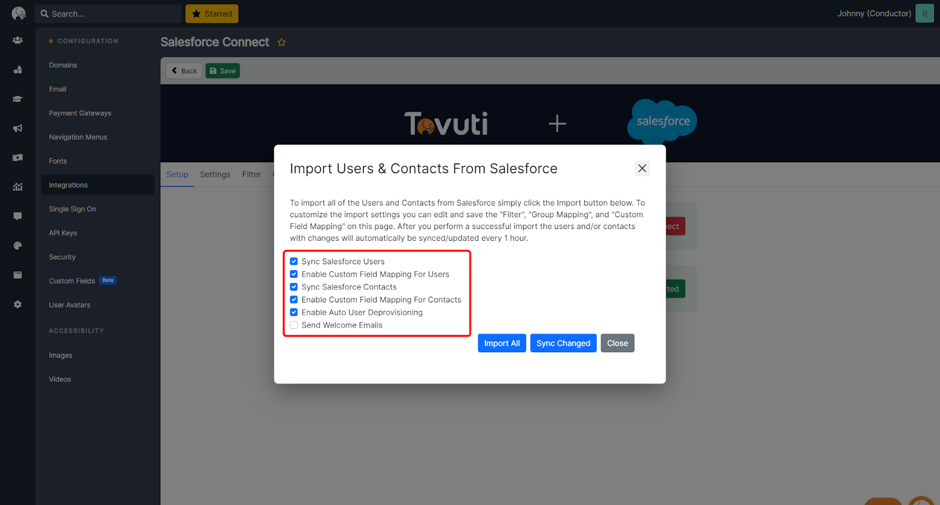Uncheck Sync Salesforce Contacts
940x505 pixels.
point(294,287)
